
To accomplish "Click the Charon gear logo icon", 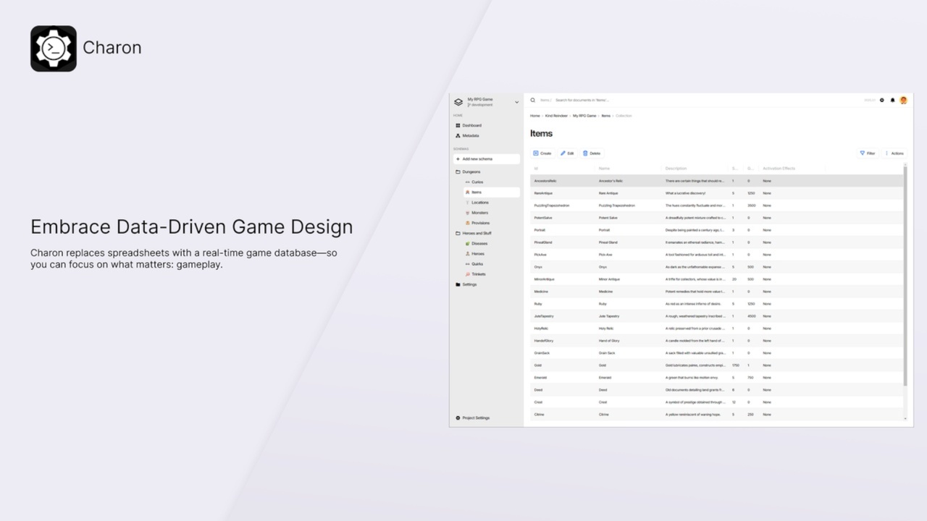I will click(x=54, y=48).
